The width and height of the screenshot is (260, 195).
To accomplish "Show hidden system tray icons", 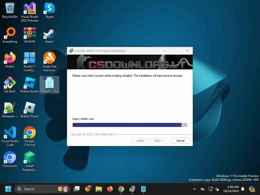I will pyautogui.click(x=194, y=189).
